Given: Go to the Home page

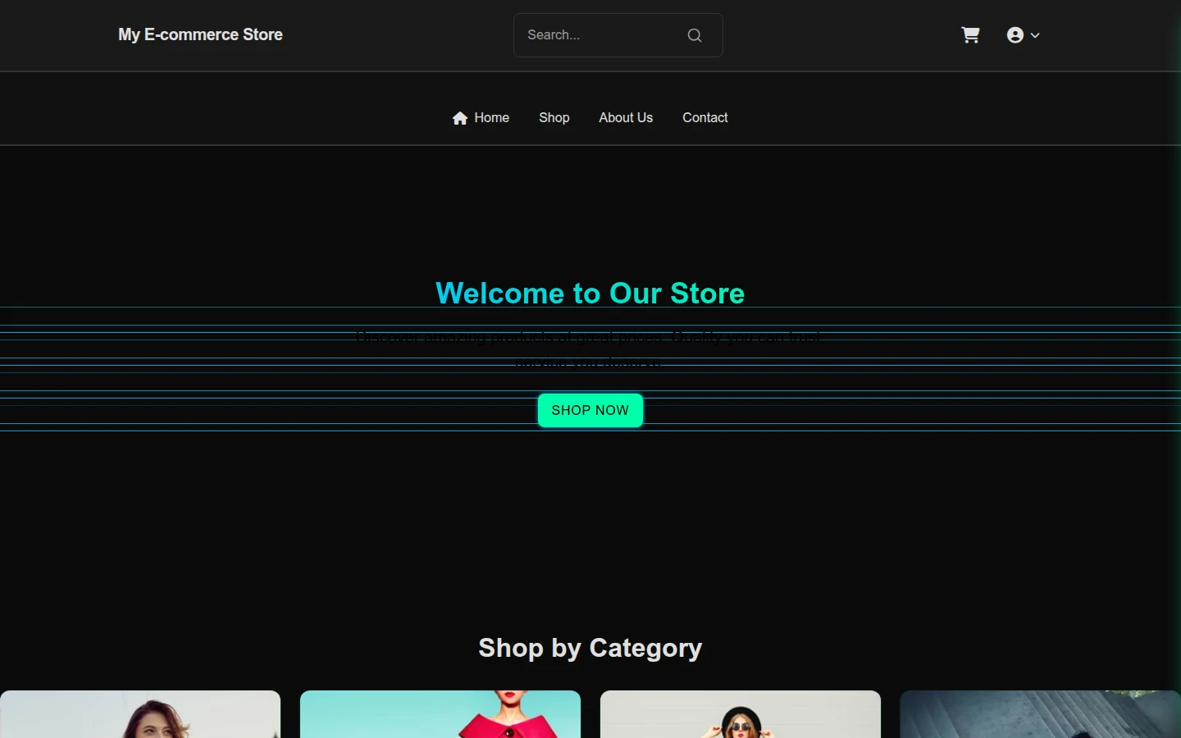Looking at the screenshot, I should point(481,118).
